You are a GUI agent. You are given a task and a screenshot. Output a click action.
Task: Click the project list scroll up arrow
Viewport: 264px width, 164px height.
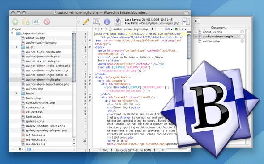(x=74, y=139)
